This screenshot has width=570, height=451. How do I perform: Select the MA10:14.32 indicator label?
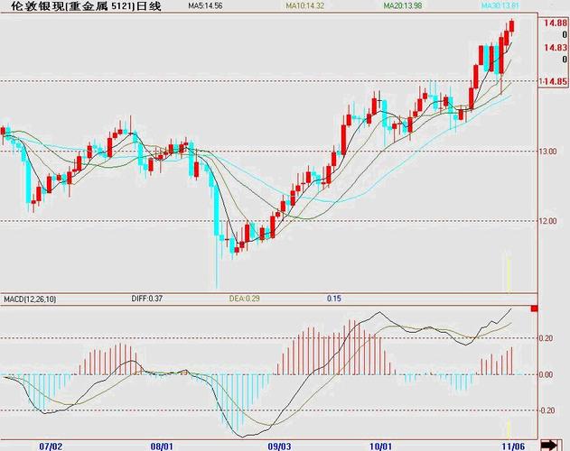coord(304,6)
